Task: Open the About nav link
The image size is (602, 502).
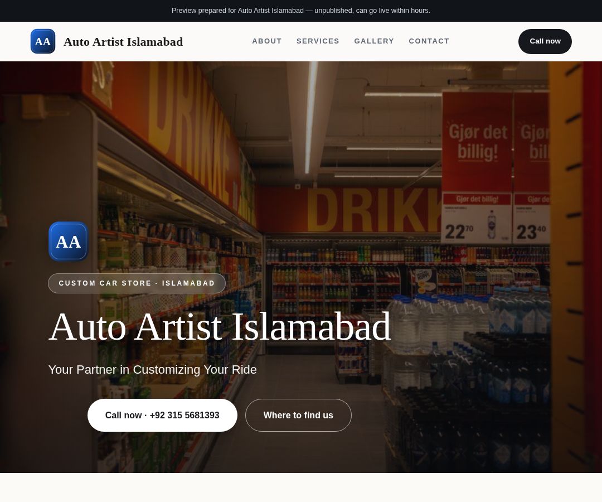Action: coord(267,41)
